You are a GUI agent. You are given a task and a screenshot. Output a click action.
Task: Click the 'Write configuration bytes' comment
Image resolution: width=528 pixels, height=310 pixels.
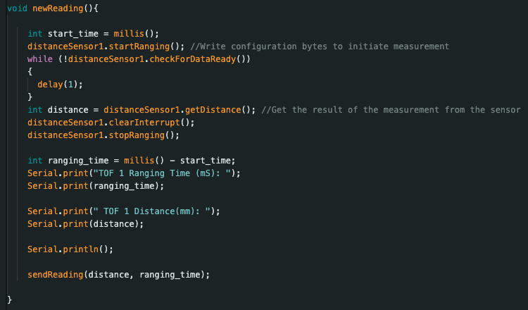click(x=320, y=46)
